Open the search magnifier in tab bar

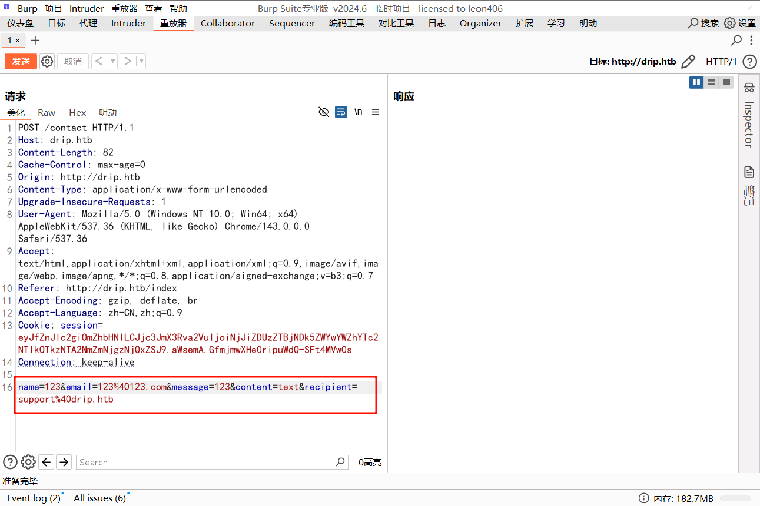(x=736, y=41)
